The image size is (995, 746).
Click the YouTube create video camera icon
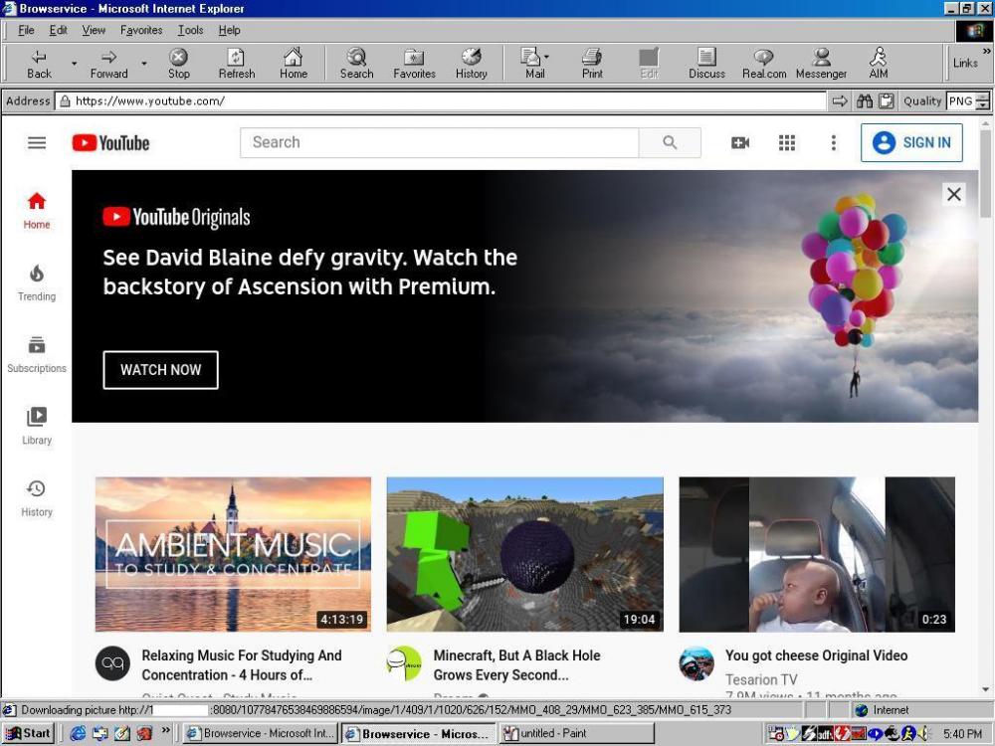click(x=740, y=143)
